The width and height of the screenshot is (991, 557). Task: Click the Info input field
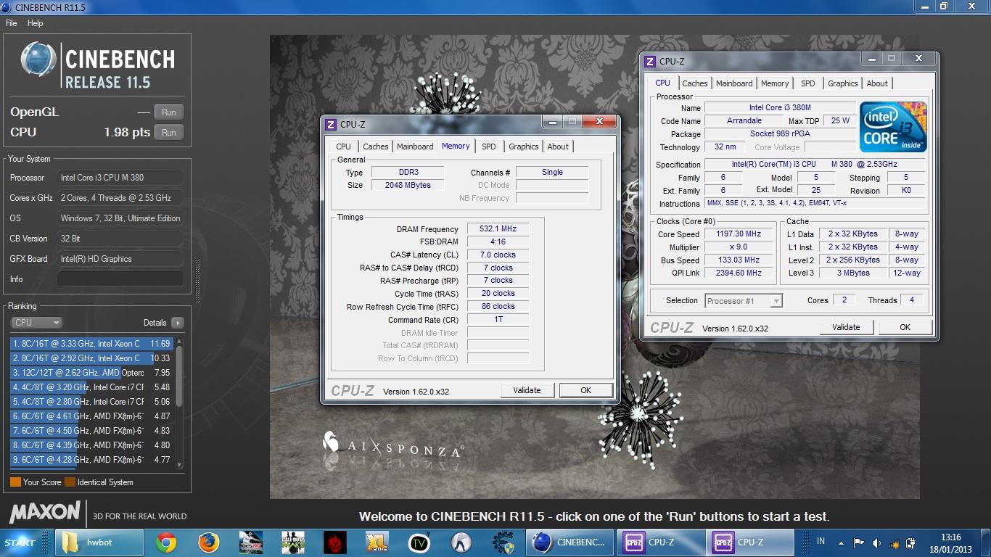click(120, 279)
